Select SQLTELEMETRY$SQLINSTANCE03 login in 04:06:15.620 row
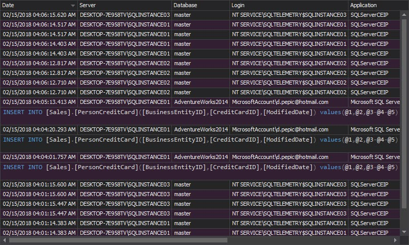This screenshot has width=409, height=245. coord(289,15)
